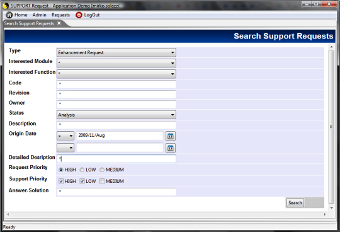This screenshot has height=232, width=340.
Task: Expand the Interested Function dropdown
Action: 116,74
